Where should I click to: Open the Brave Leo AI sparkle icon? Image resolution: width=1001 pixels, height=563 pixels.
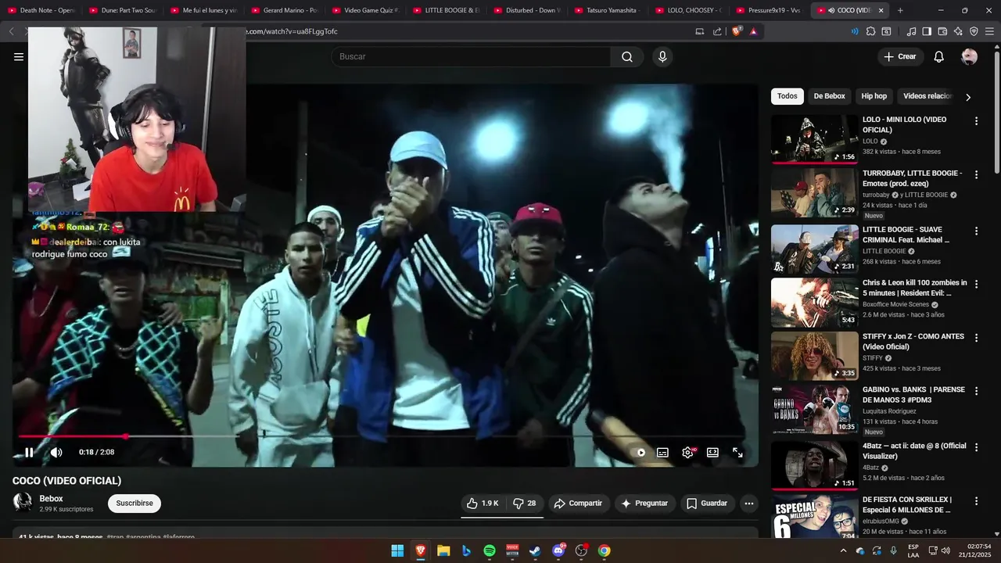coord(958,31)
